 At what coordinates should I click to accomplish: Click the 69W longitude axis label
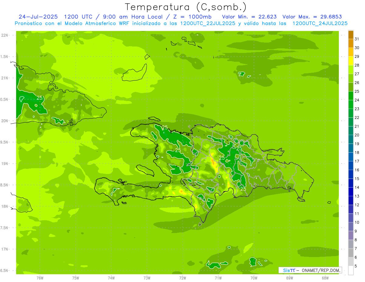pos(290,278)
